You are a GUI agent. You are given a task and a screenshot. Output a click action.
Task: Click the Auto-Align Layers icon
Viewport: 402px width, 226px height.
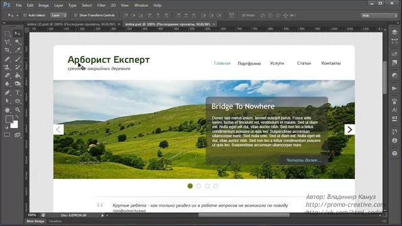point(231,15)
